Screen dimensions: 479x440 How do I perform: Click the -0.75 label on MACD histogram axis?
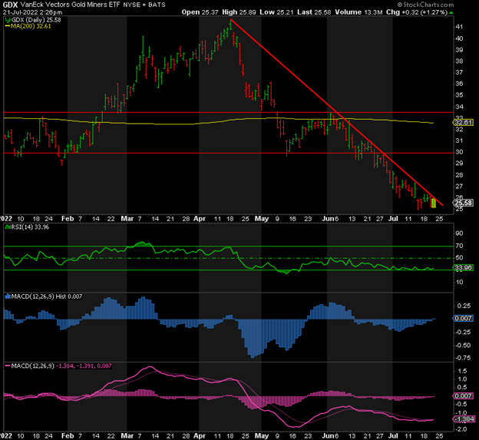[x=462, y=358]
